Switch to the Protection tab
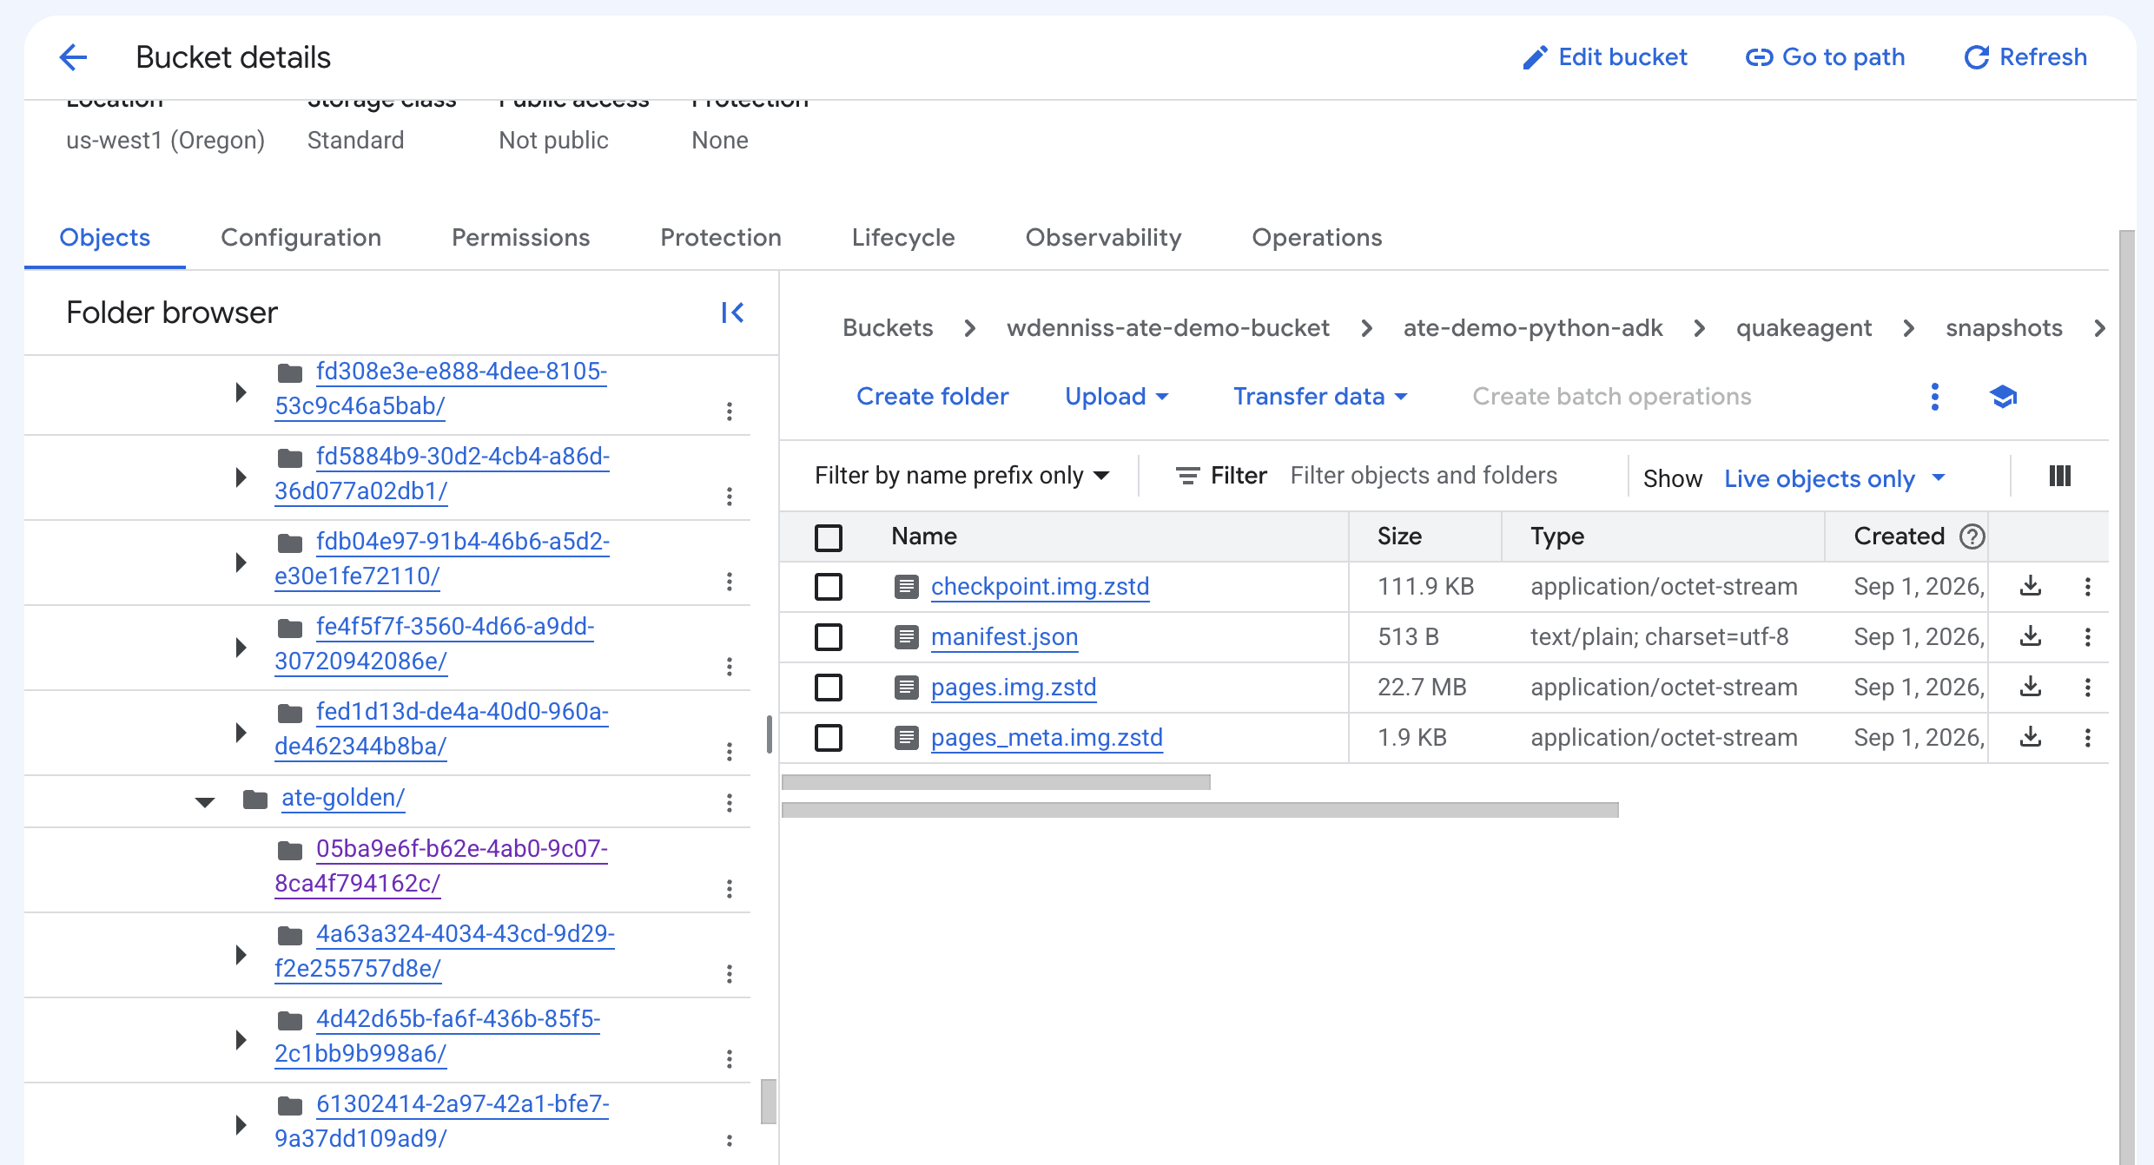 click(x=720, y=238)
